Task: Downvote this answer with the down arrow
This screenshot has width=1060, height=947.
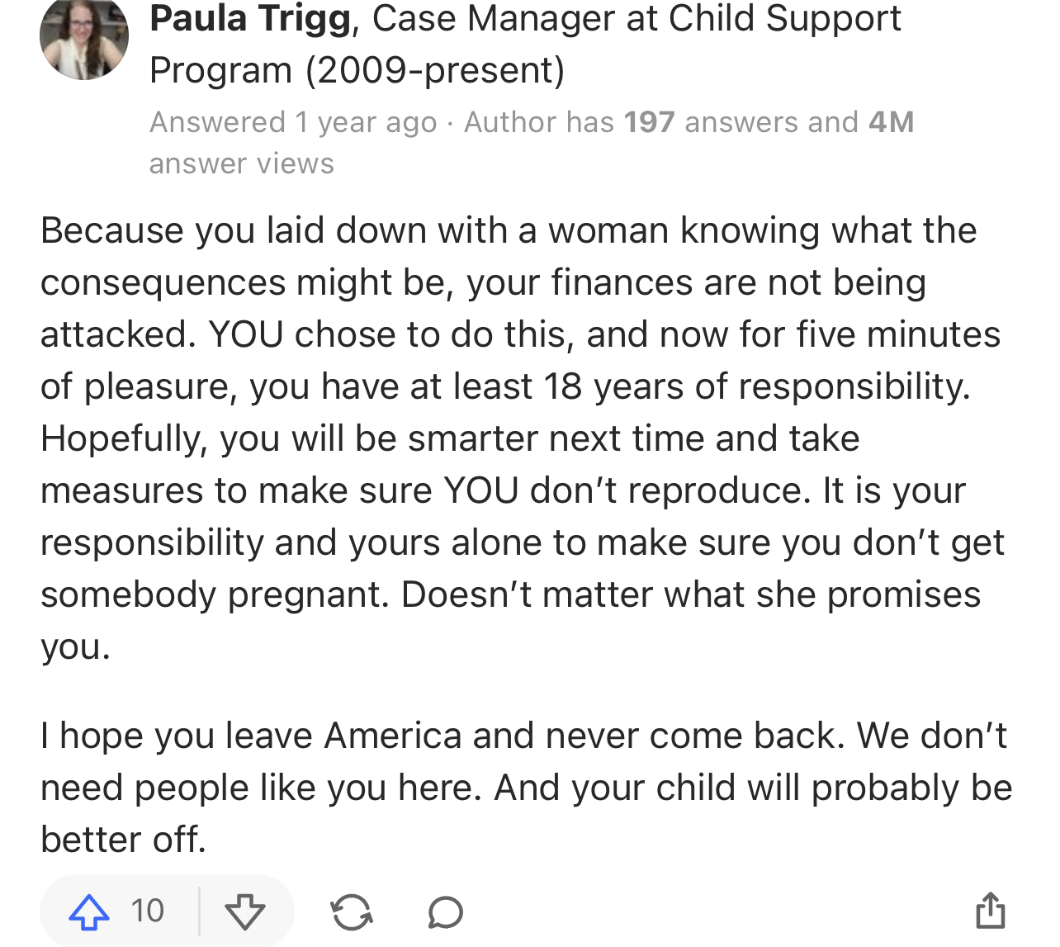Action: pos(245,911)
